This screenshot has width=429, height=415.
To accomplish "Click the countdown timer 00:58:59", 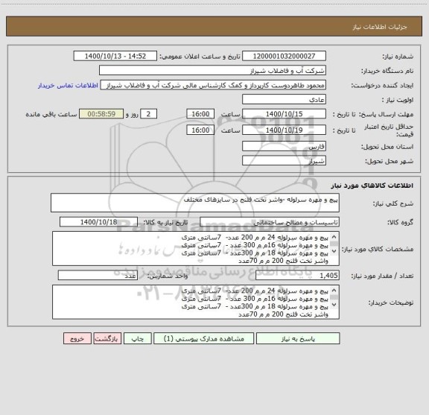I will pos(101,114).
